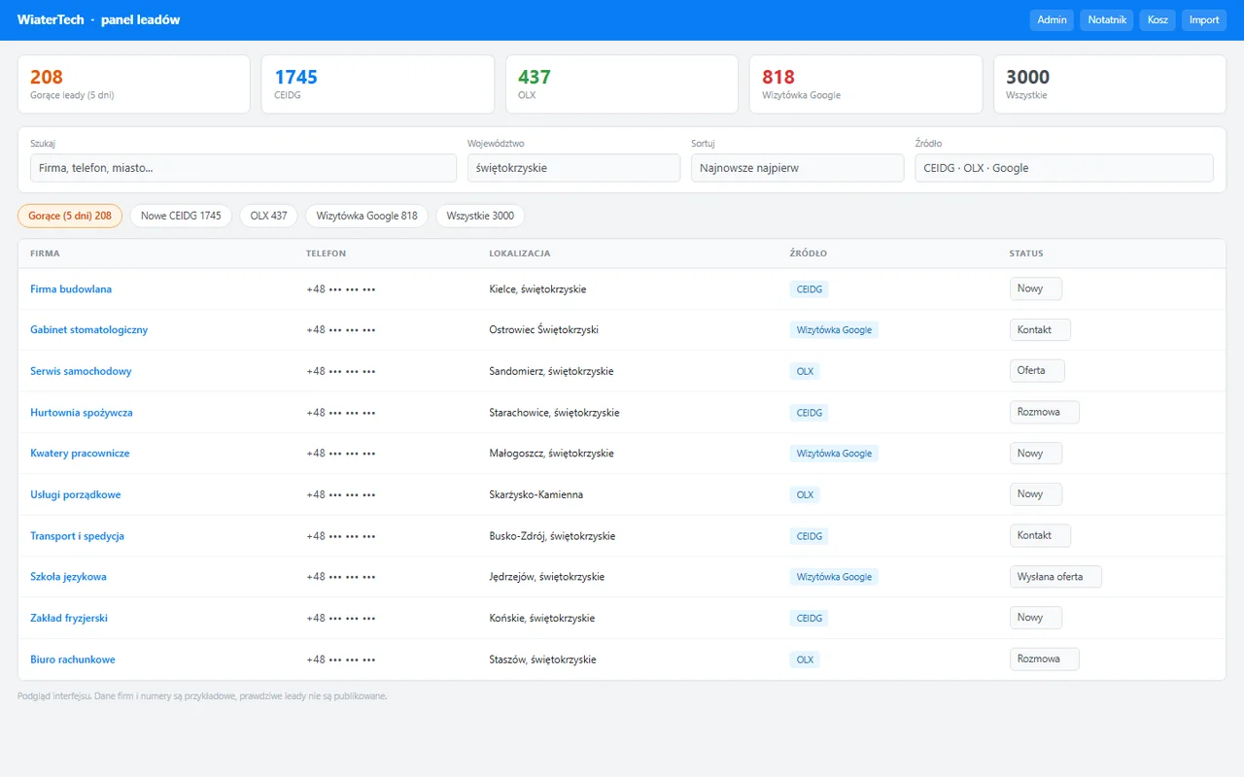Change Rozmowa status of Hurtownia spożywcza
The height and width of the screenshot is (777, 1244).
[x=1045, y=412]
